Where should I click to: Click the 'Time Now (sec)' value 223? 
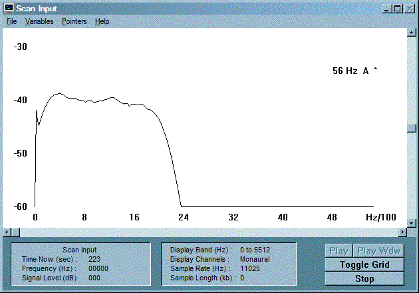(94, 259)
